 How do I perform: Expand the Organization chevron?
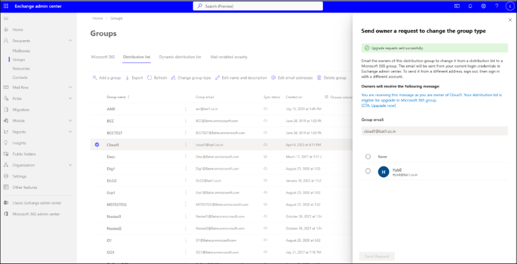click(x=70, y=165)
